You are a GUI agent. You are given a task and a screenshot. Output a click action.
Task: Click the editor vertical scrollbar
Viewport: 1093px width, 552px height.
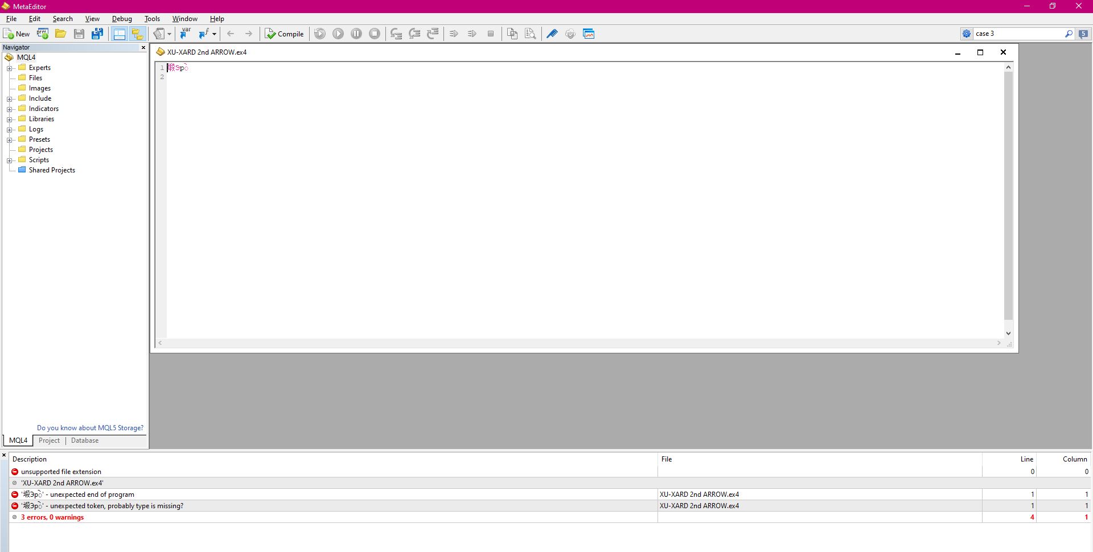1008,196
